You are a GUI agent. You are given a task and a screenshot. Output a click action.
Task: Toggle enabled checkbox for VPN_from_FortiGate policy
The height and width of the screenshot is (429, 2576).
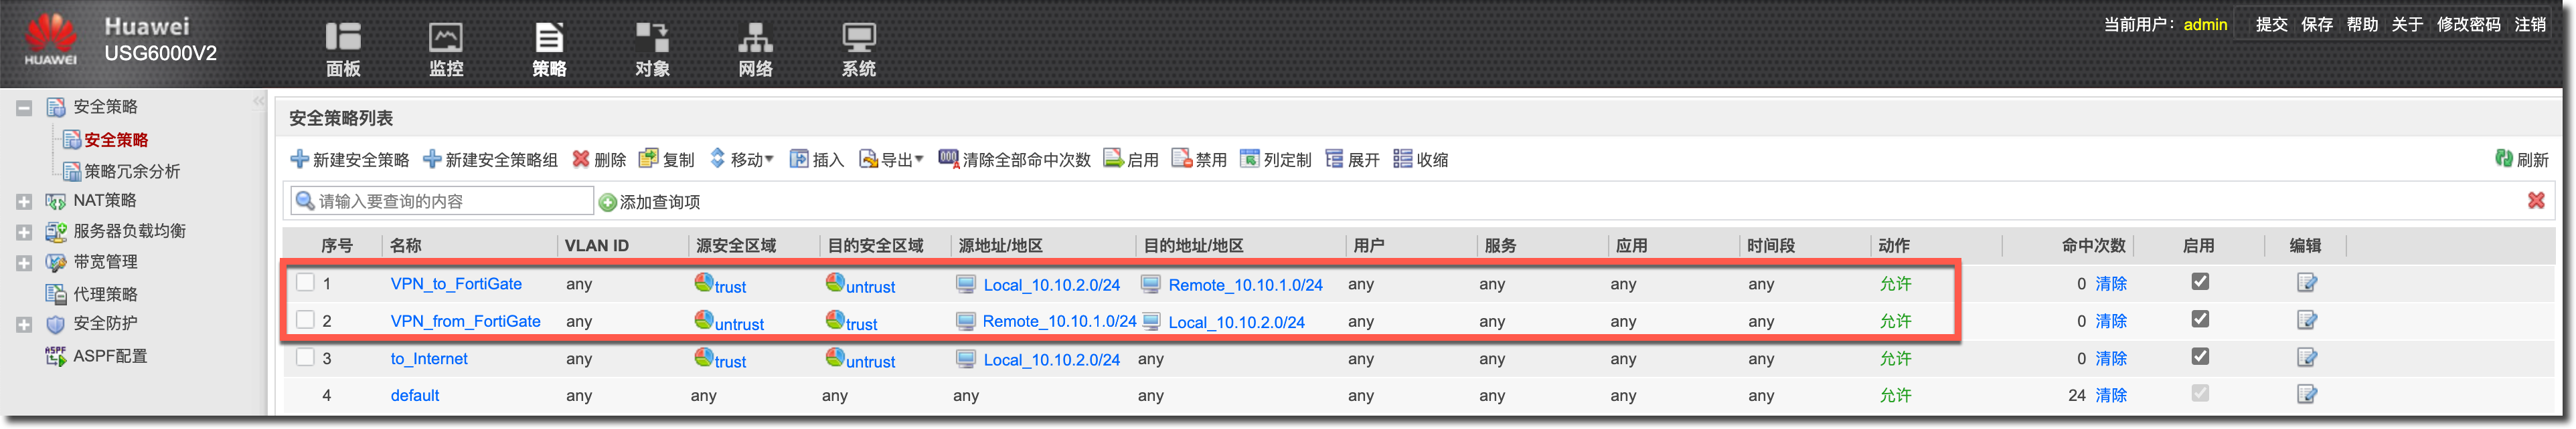pyautogui.click(x=2200, y=319)
